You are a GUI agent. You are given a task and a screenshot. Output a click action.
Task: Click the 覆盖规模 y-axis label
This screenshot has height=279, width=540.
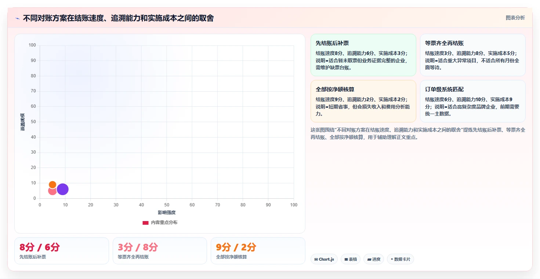[23, 122]
